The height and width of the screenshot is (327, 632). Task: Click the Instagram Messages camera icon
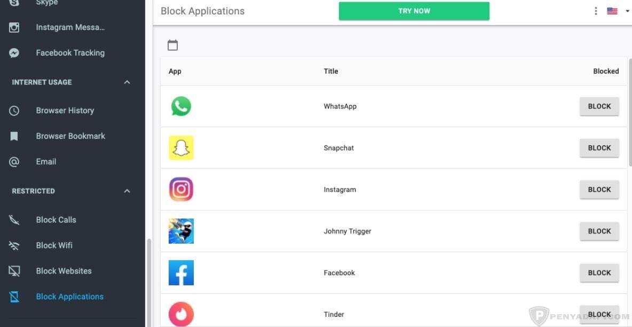pos(14,27)
